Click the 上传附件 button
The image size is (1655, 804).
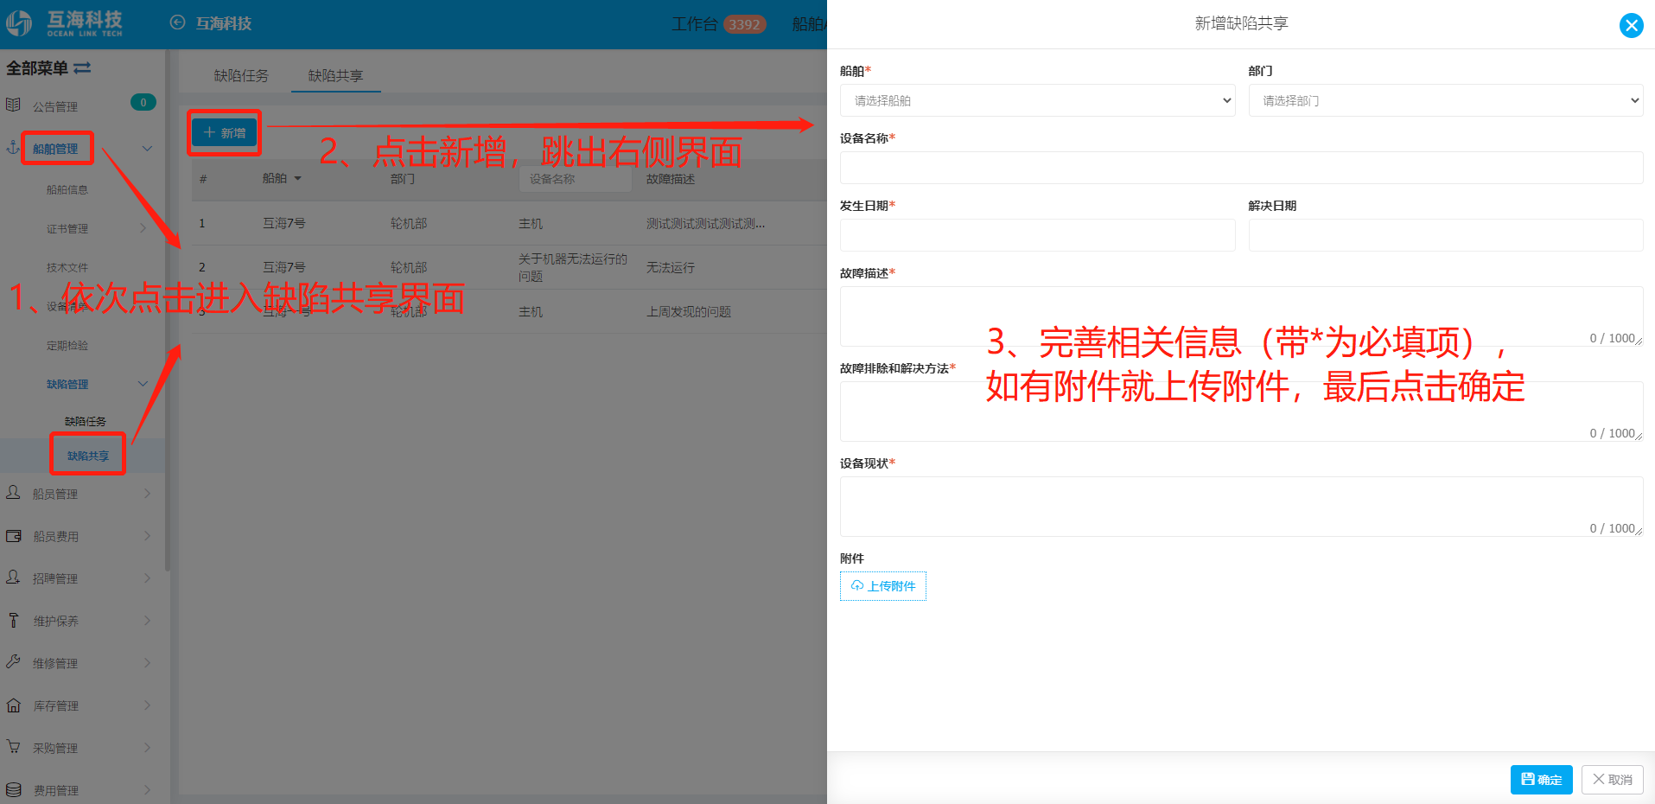tap(883, 586)
